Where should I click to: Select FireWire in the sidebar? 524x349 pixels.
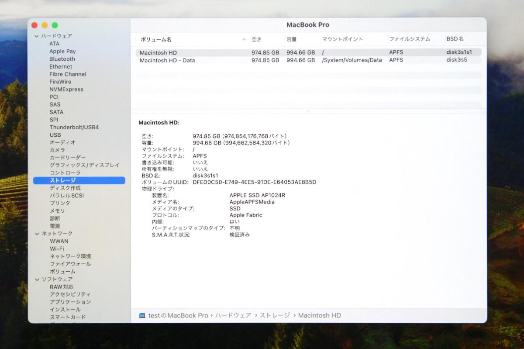pyautogui.click(x=60, y=82)
